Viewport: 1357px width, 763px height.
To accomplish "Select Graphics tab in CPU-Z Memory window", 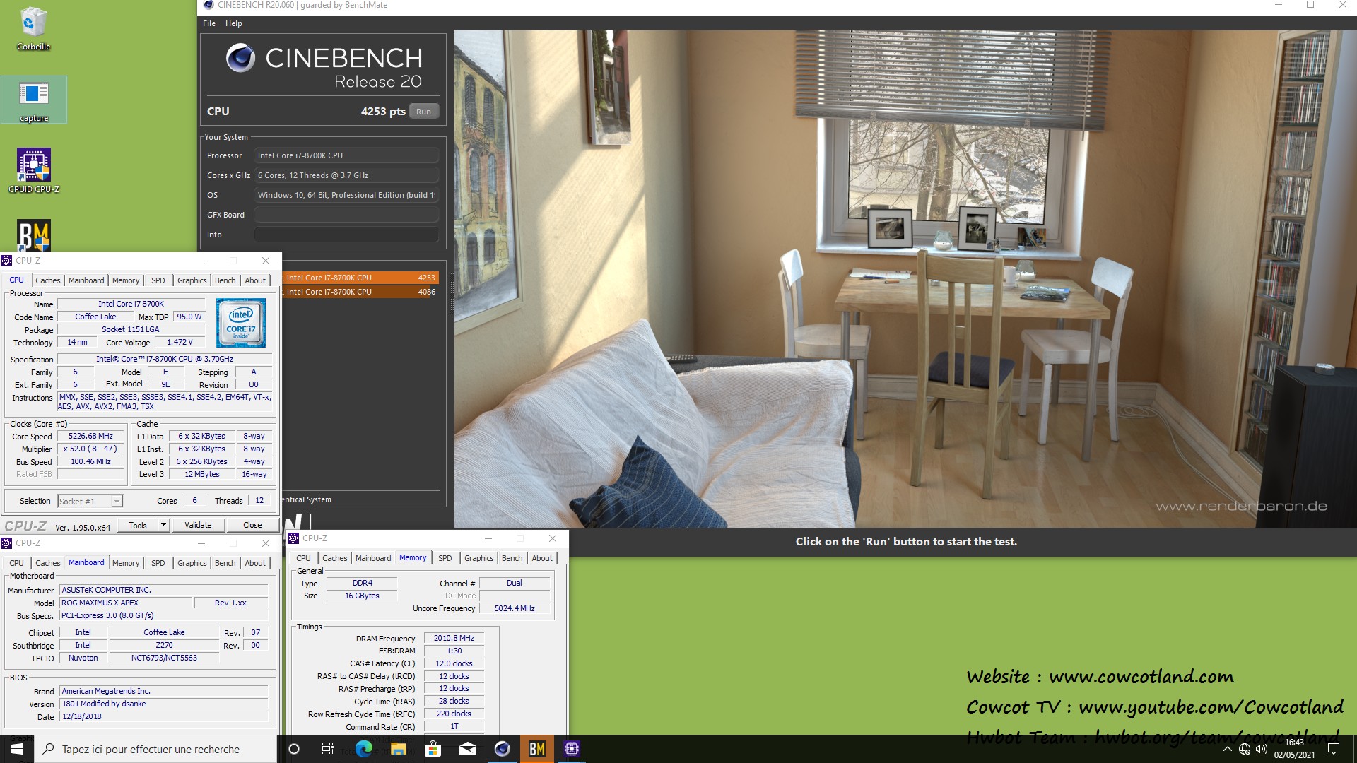I will click(479, 558).
